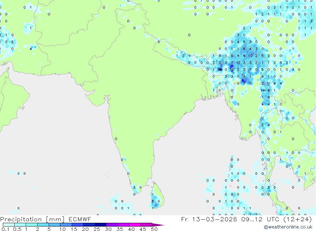Viewport: 316px width, 231px height.
Task: Pick the legend swatch between 25 and 30
Action: 100,225
